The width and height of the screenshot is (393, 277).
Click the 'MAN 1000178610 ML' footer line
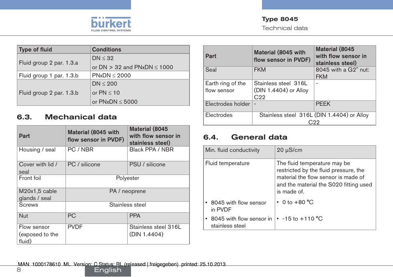[x=122, y=264]
